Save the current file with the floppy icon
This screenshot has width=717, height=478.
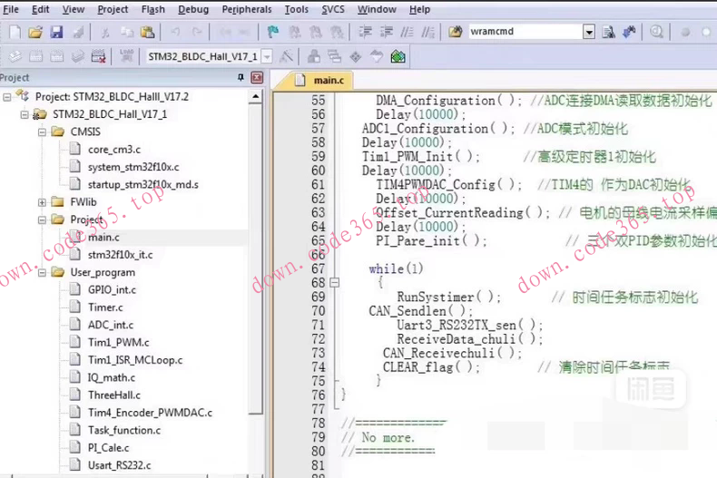click(56, 32)
